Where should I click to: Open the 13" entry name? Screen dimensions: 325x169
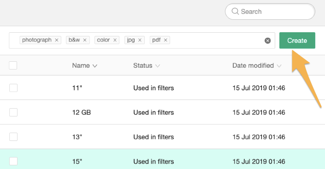[x=77, y=137]
